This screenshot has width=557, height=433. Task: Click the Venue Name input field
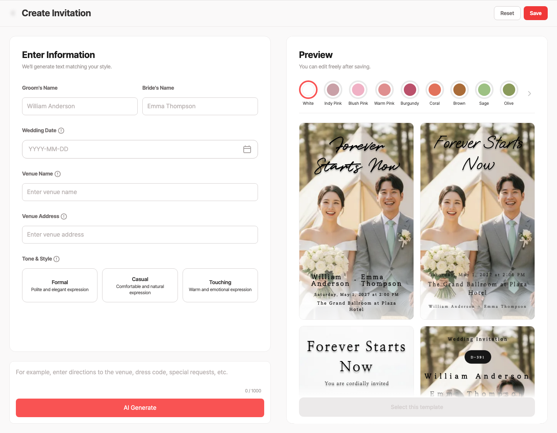click(140, 192)
